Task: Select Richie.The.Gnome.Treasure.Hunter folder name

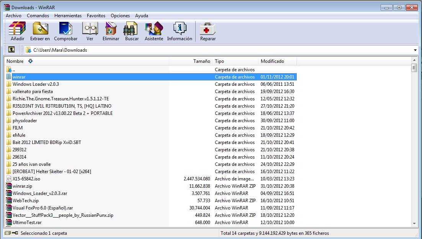Action: (61, 99)
